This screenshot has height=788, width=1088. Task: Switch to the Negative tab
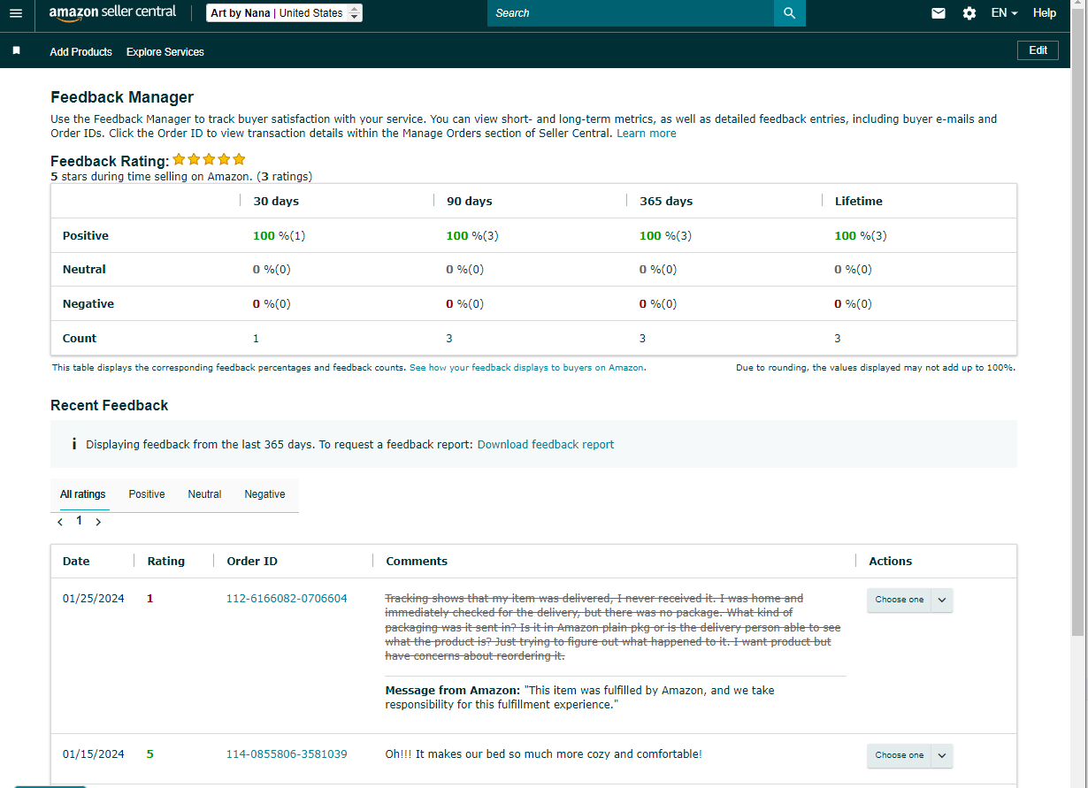coord(264,494)
